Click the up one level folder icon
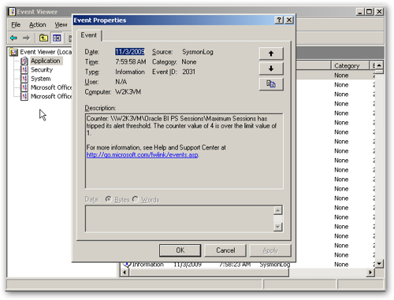This screenshot has height=300, width=394. (x=43, y=38)
